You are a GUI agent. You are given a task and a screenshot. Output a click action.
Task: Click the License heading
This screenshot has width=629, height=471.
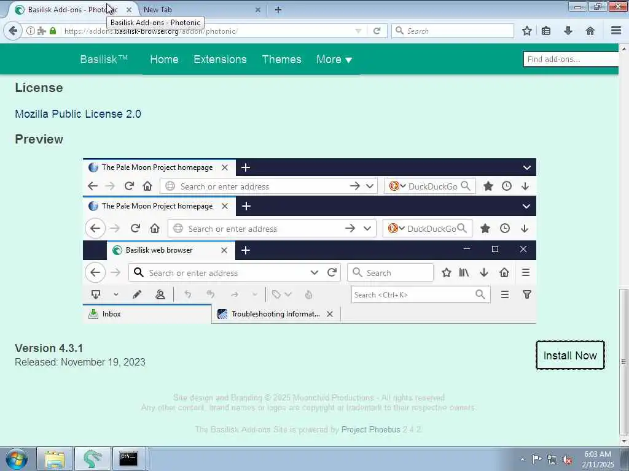(39, 88)
